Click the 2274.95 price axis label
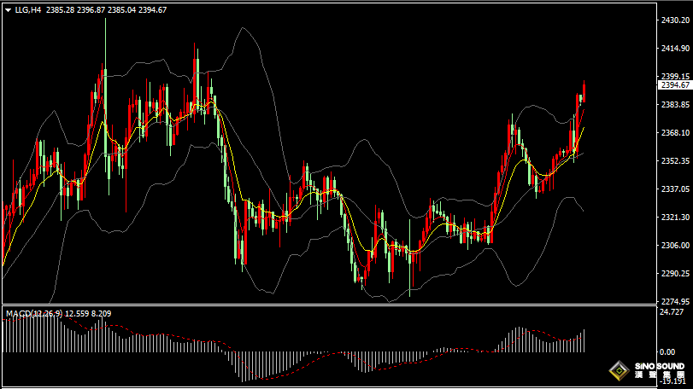This screenshot has height=389, width=693. (674, 302)
